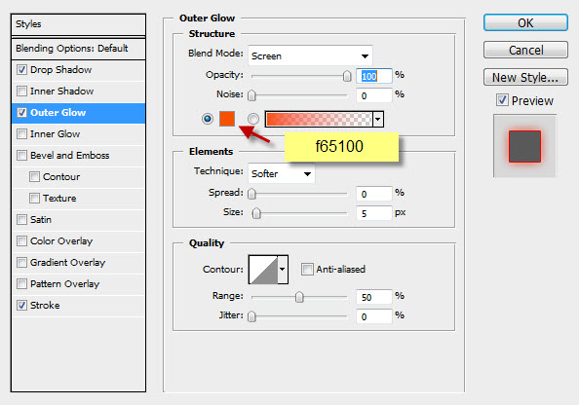Click the New Style... button
The height and width of the screenshot is (405, 579).
click(525, 77)
